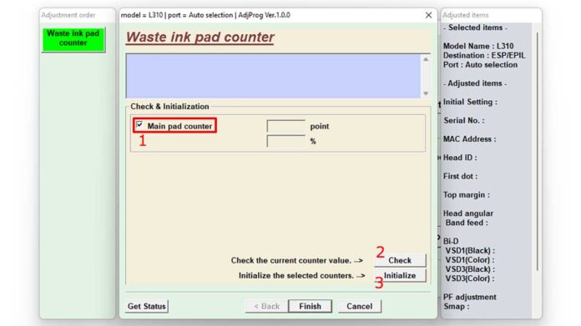Click the greyed Back button
This screenshot has height=326, width=581.
(x=266, y=306)
